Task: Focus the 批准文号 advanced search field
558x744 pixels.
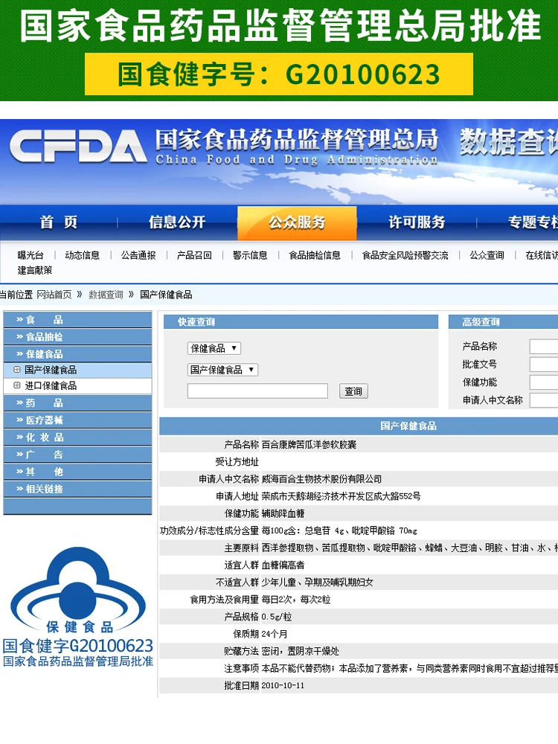Action: pos(544,365)
